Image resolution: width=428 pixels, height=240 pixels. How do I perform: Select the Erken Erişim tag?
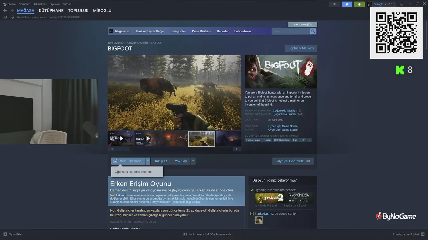[x=253, y=140]
